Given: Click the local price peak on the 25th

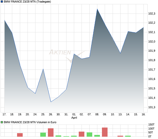Looking at the screenshot, I should 43,69.
